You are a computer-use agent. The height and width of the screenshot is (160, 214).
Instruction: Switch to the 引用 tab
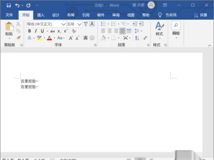86,15
